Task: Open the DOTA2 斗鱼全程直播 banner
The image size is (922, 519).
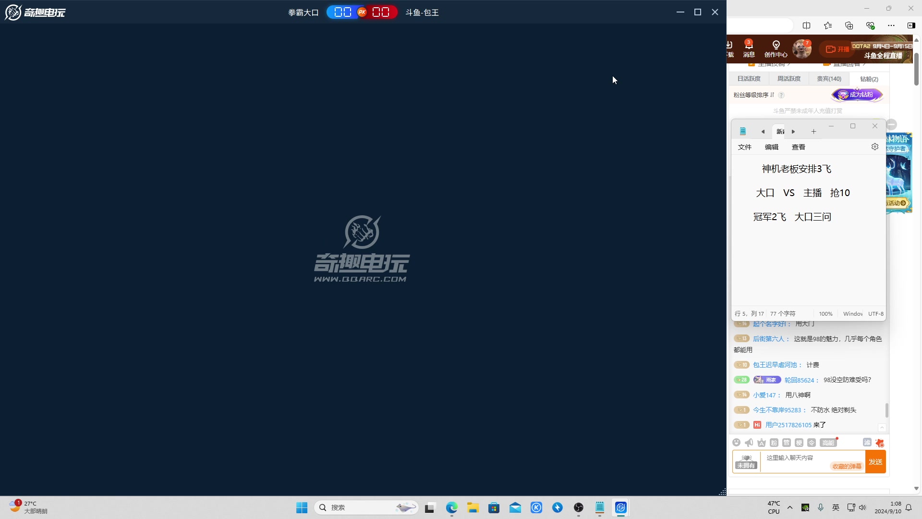Action: point(882,51)
